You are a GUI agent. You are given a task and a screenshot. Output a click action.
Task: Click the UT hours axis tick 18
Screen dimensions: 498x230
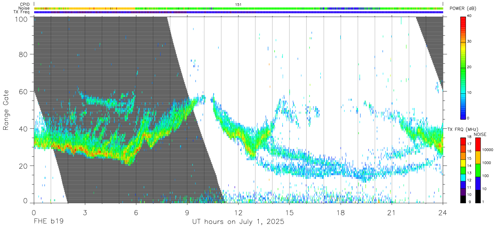[x=341, y=213]
